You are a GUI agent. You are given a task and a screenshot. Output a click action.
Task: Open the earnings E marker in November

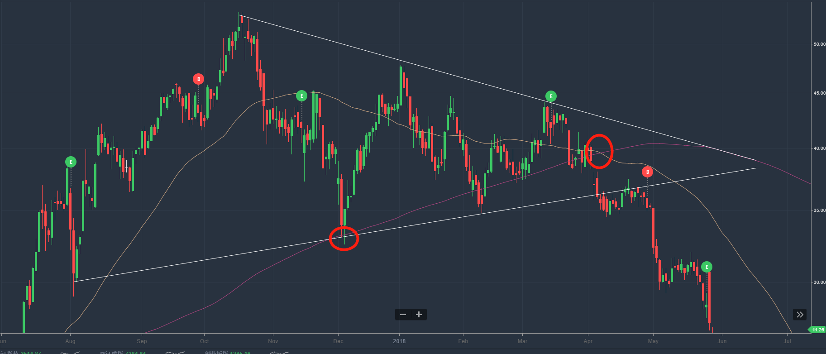301,96
